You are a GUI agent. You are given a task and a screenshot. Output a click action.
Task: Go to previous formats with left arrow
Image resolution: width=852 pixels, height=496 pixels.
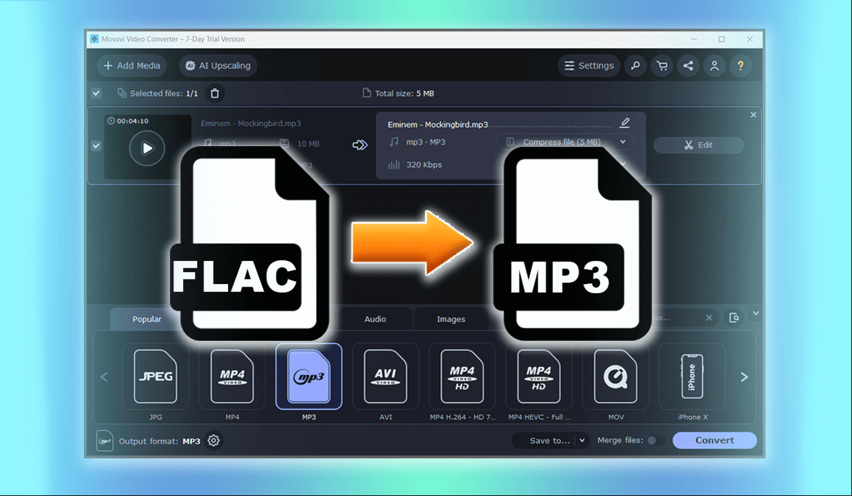(x=104, y=377)
